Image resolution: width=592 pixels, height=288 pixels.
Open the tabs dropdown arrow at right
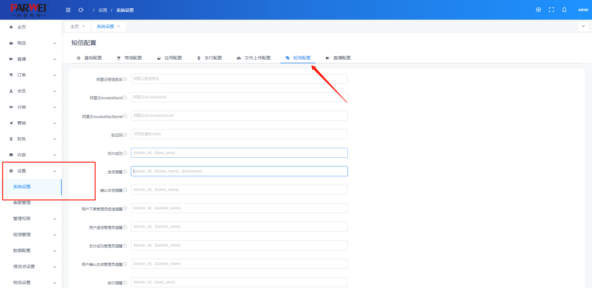[x=583, y=26]
